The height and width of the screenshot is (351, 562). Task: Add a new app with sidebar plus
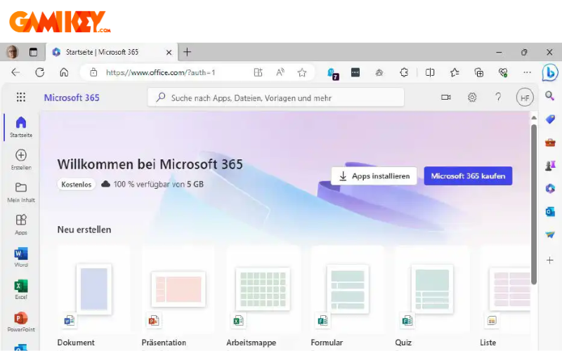(550, 260)
